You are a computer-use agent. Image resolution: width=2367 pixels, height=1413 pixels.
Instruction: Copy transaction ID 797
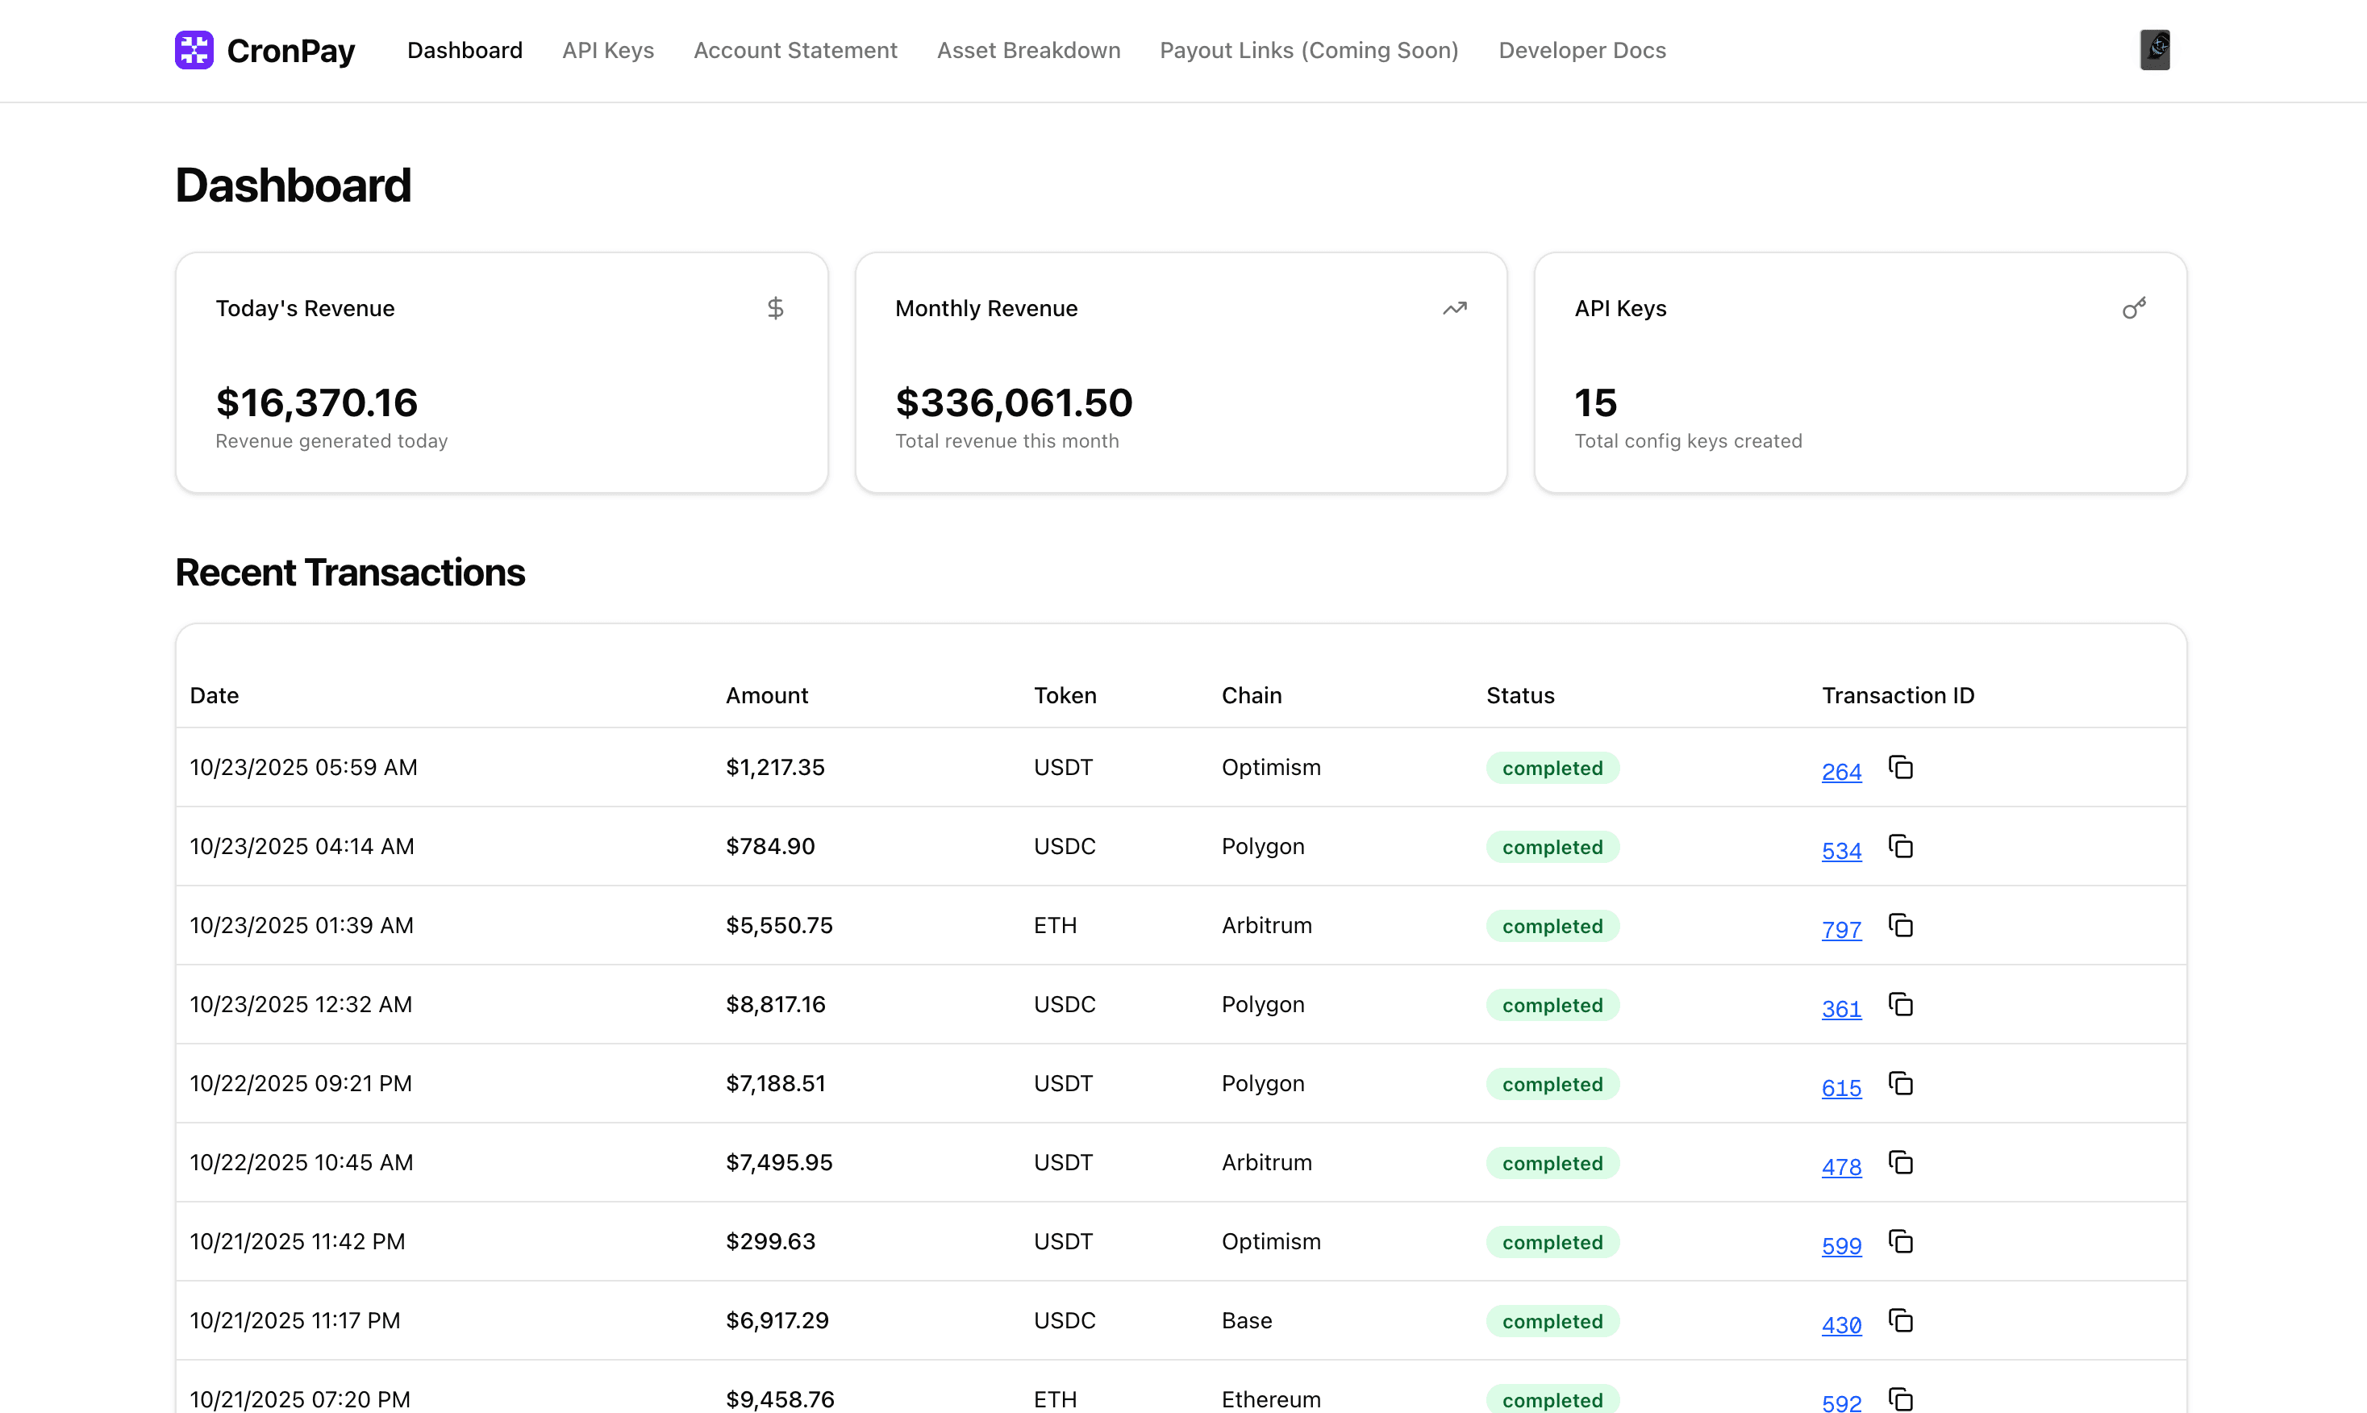click(1901, 926)
